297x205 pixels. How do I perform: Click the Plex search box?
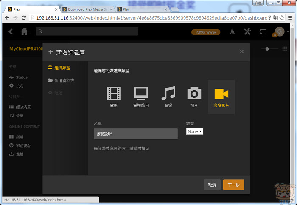pos(87,31)
